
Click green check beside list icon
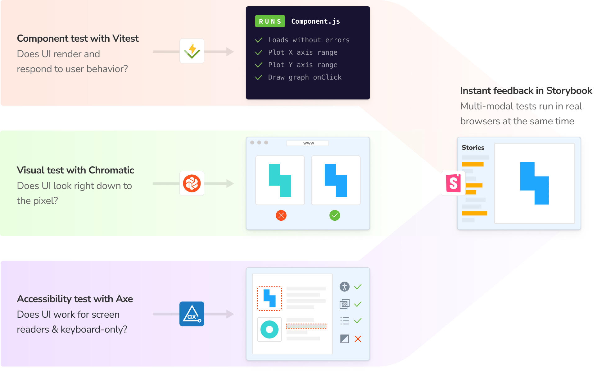click(x=358, y=321)
